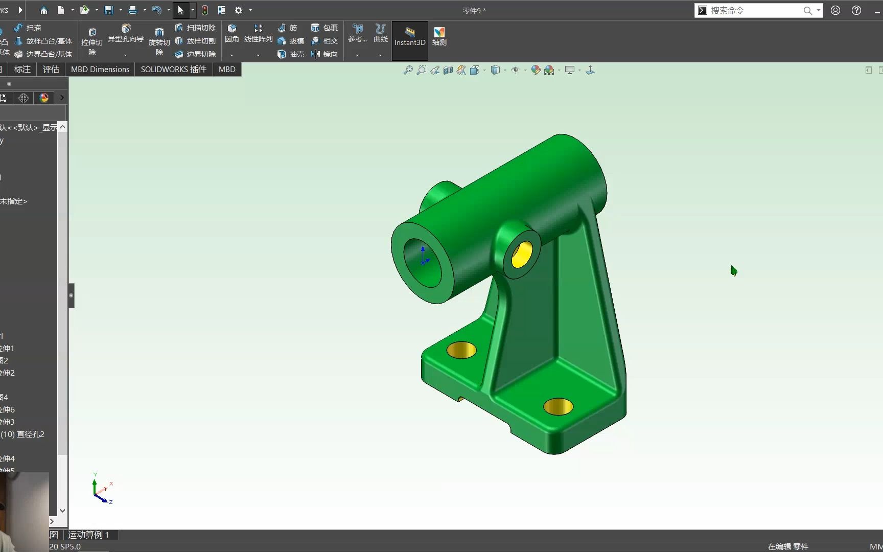Open Hide/Show Items eye icon
This screenshot has height=552, width=883.
515,71
